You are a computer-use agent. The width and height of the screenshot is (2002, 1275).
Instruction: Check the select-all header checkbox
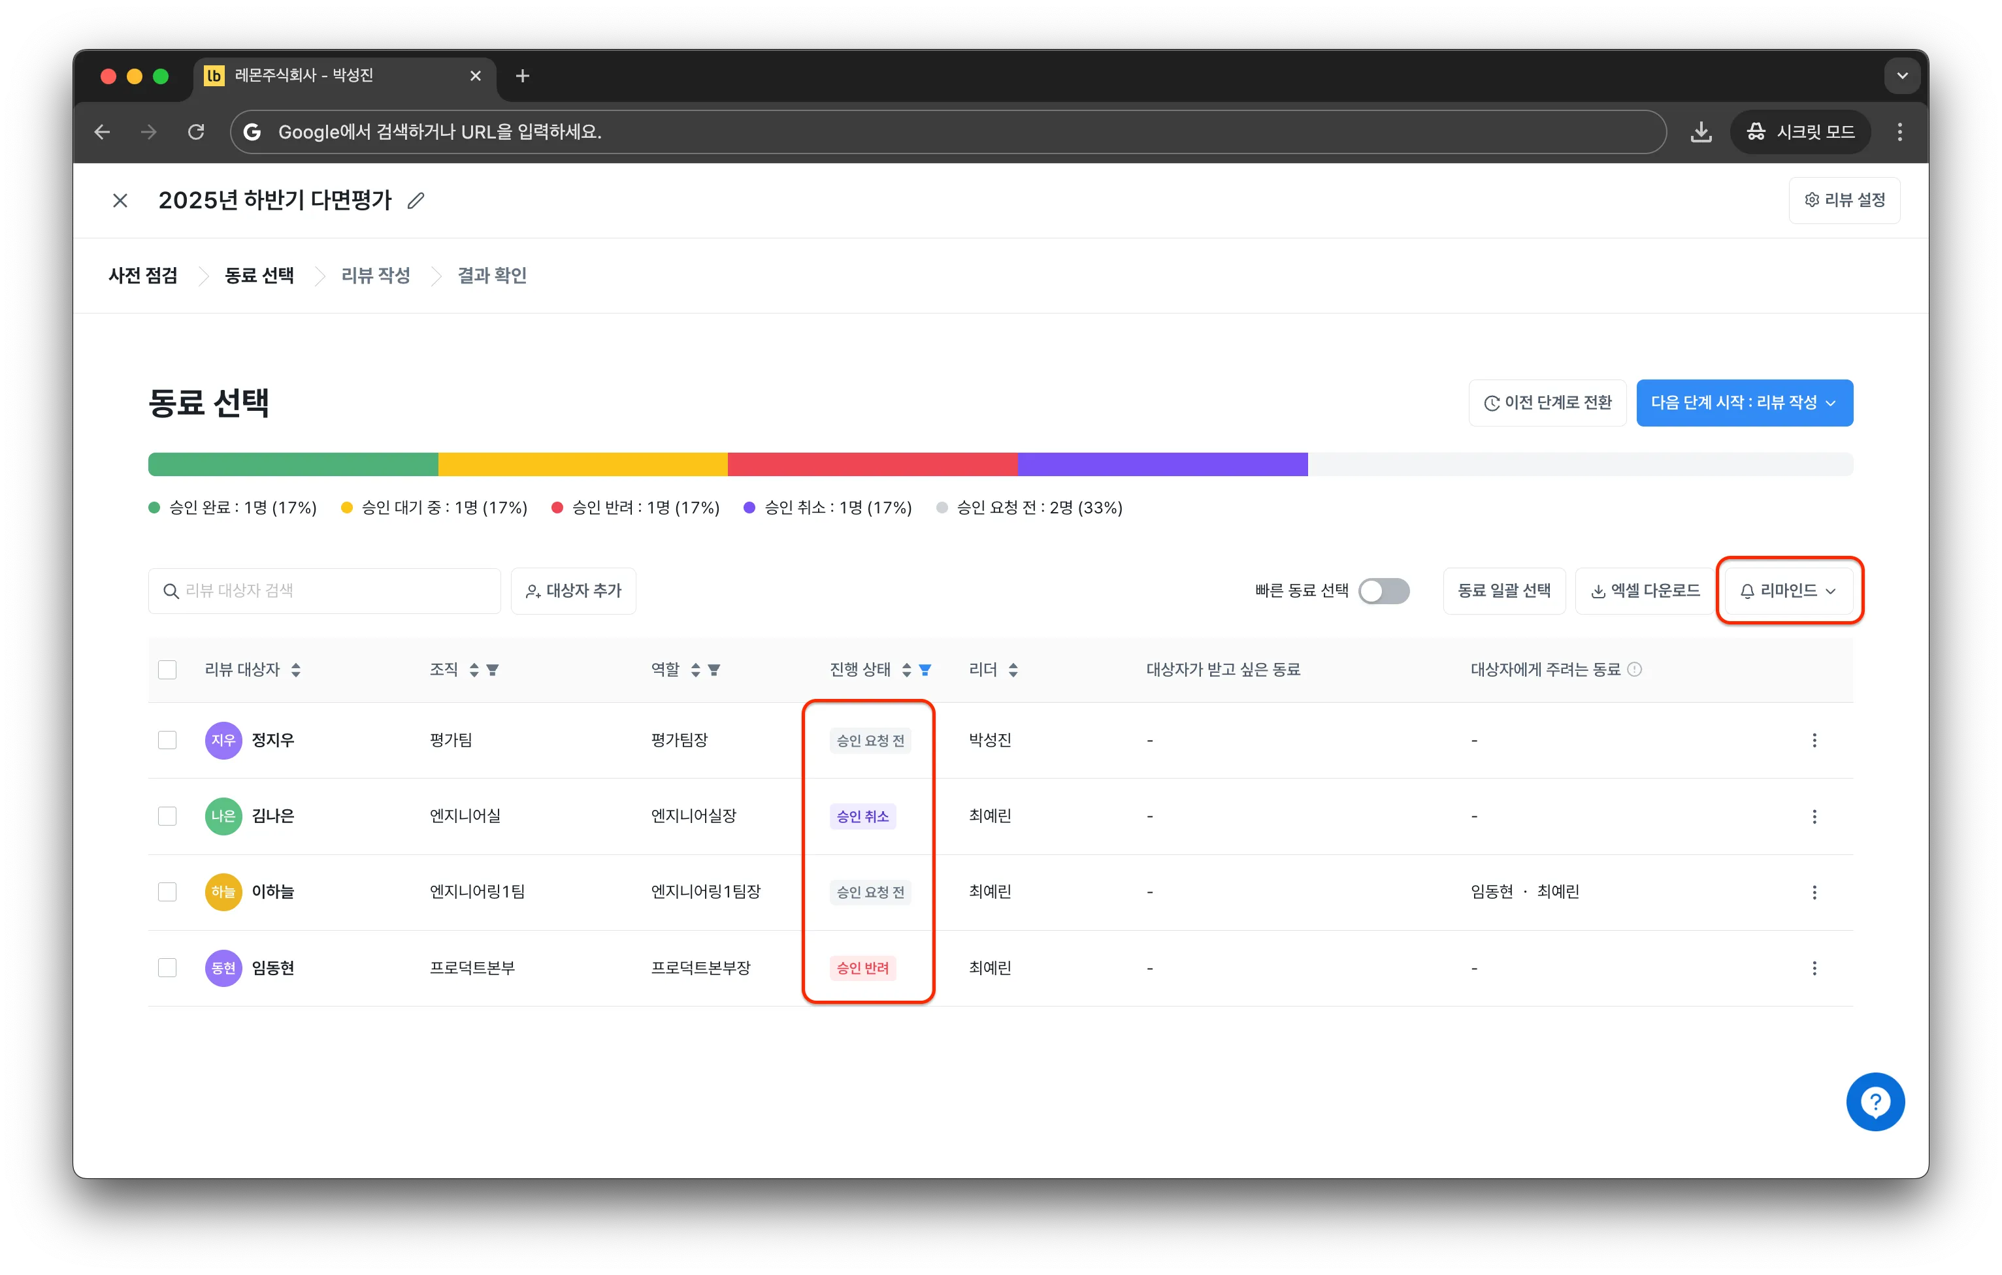coord(167,669)
